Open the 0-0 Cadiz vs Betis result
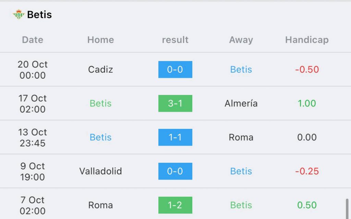The width and height of the screenshot is (351, 219). coord(175,70)
